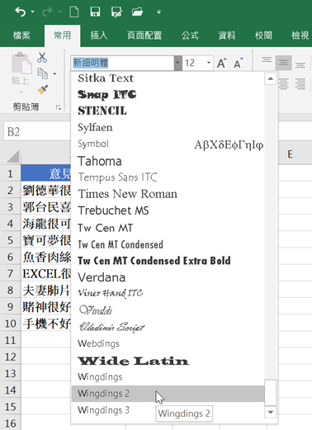The width and height of the screenshot is (312, 430).
Task: Open the 校閱 Review tab
Action: point(263,35)
